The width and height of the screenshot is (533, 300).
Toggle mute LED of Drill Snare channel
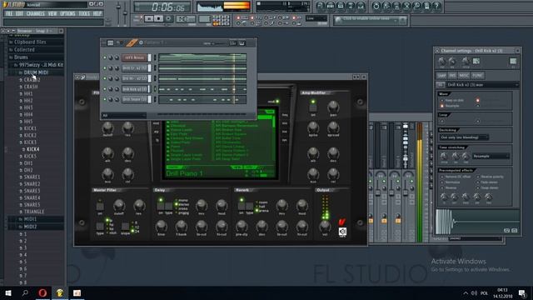coord(105,100)
